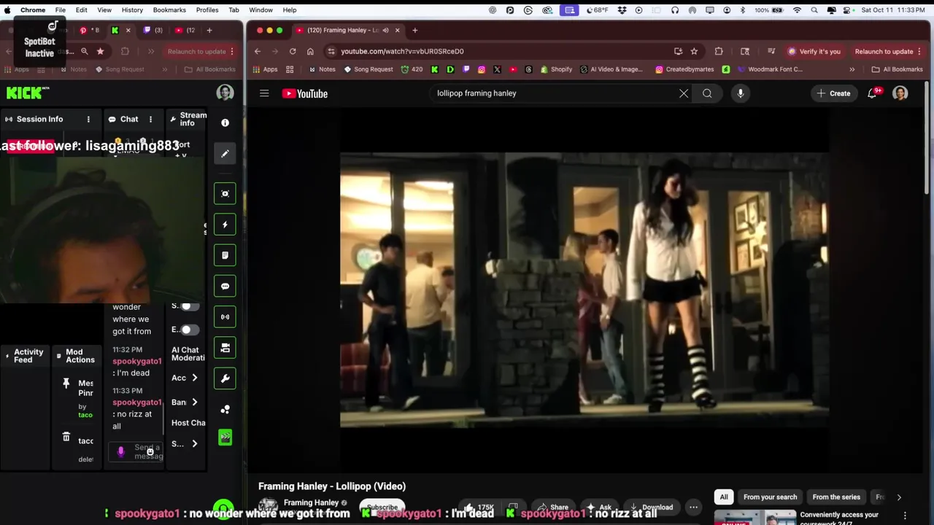This screenshot has height=525, width=934.
Task: Start voice search with the microphone
Action: pyautogui.click(x=740, y=93)
